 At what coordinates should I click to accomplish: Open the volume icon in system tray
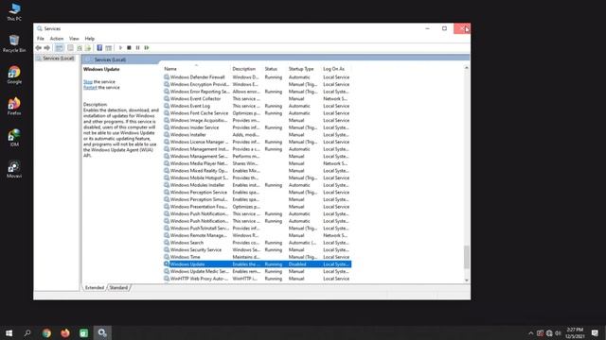point(558,333)
